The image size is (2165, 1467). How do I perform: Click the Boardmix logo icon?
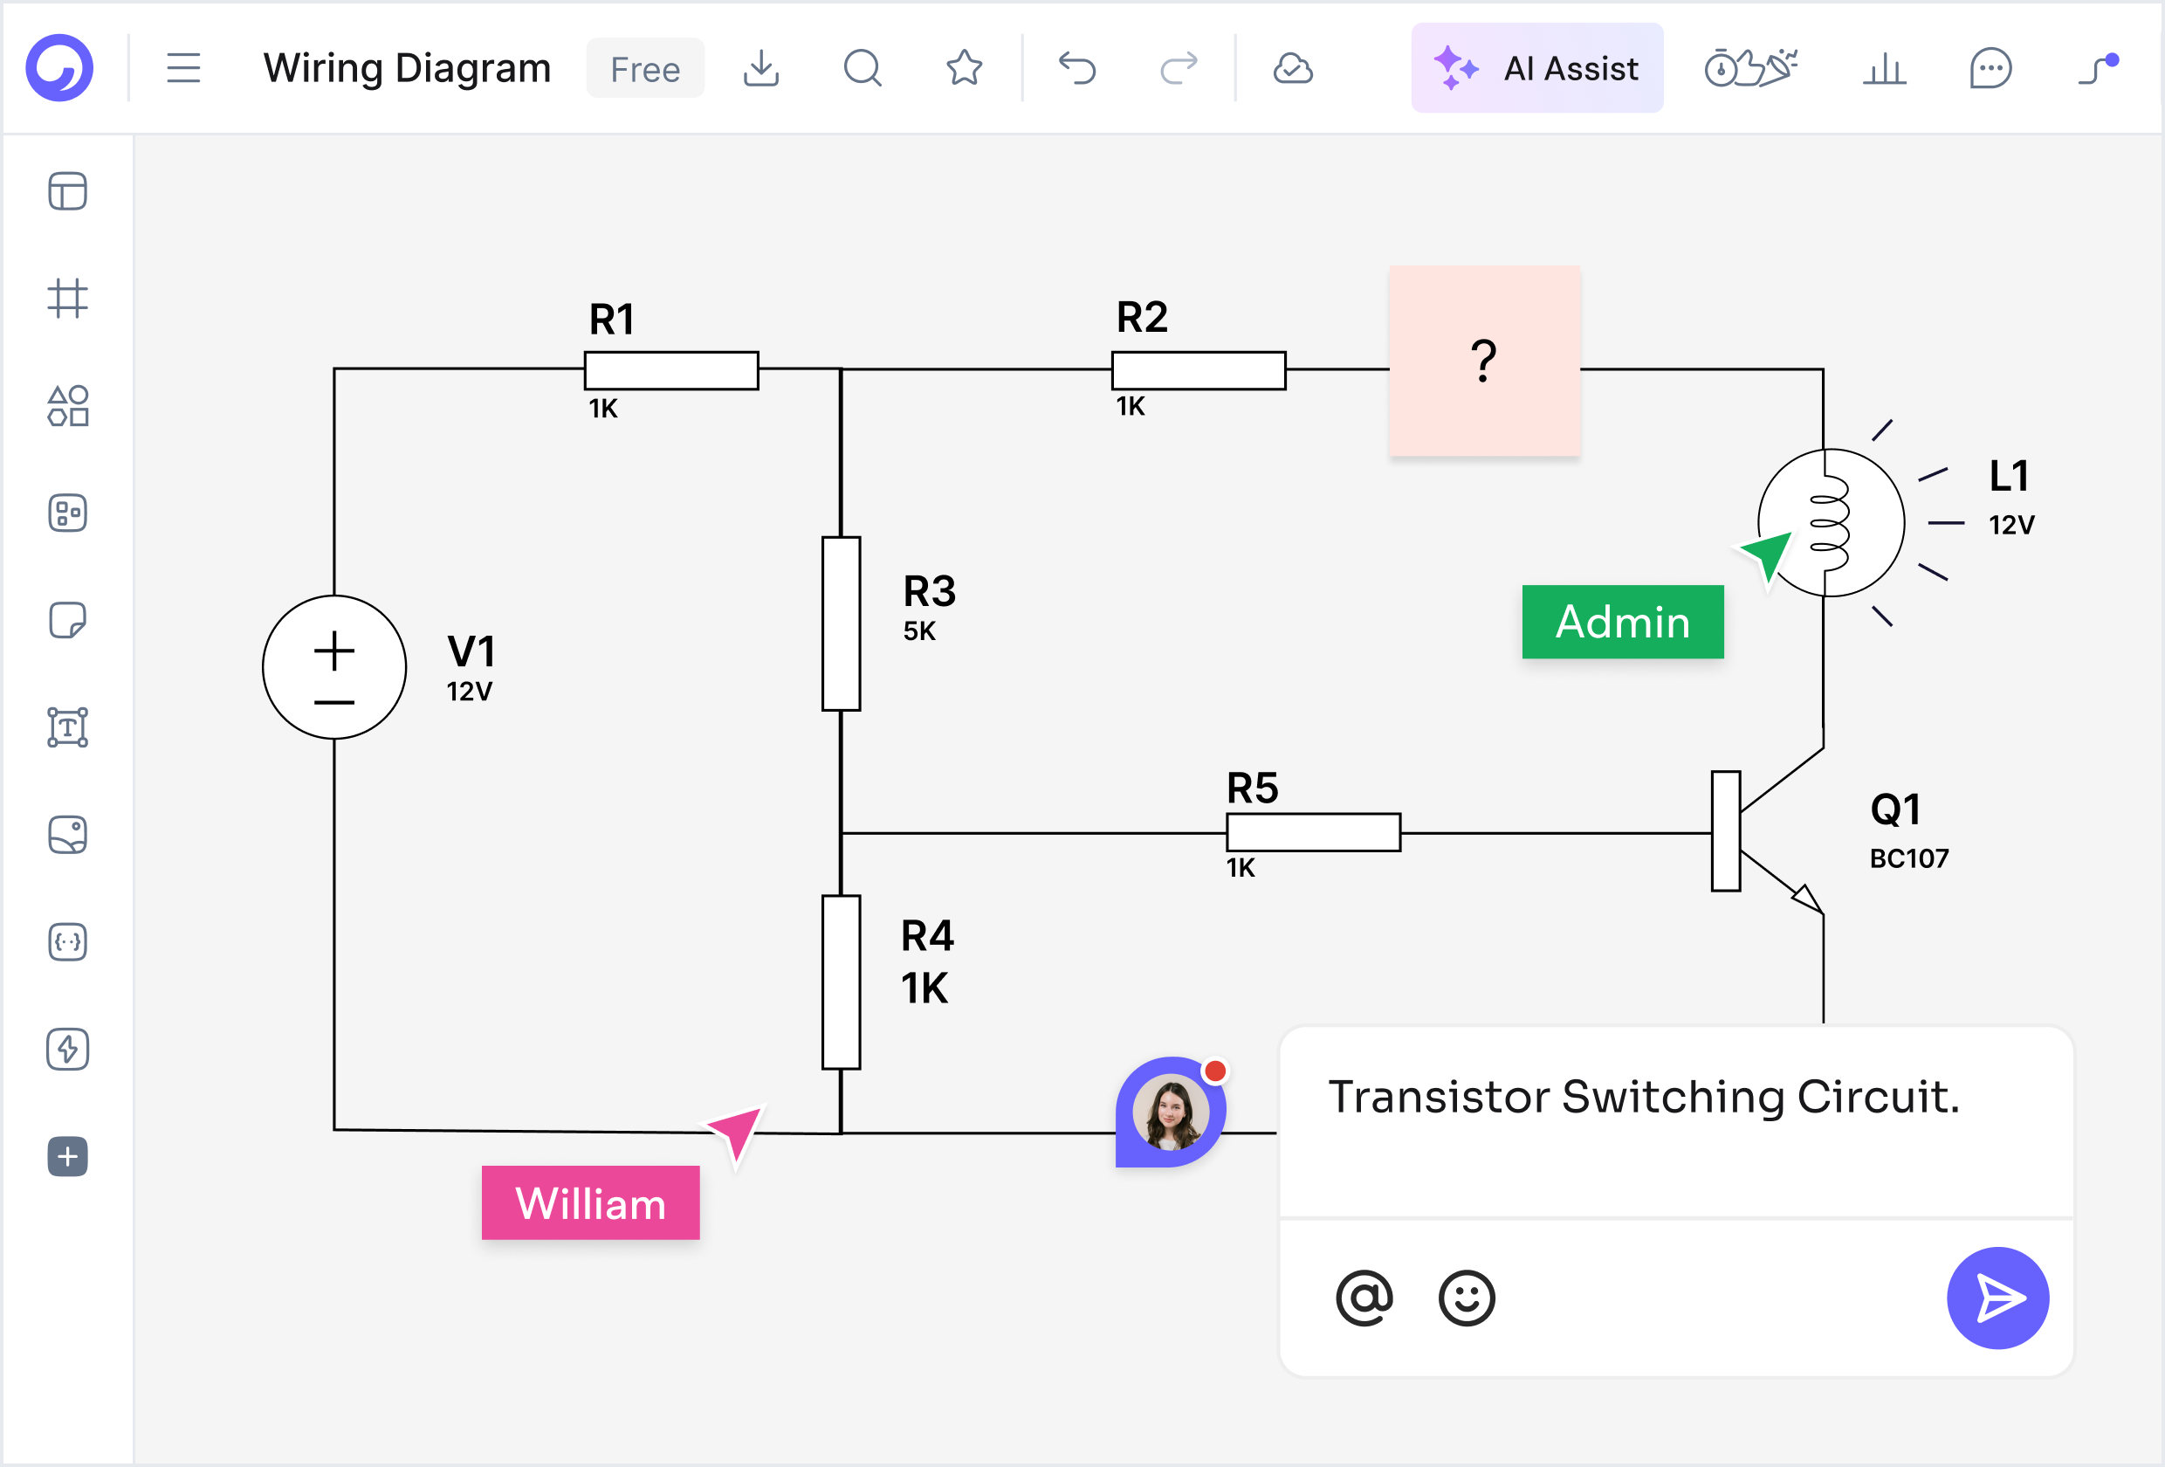pos(59,68)
